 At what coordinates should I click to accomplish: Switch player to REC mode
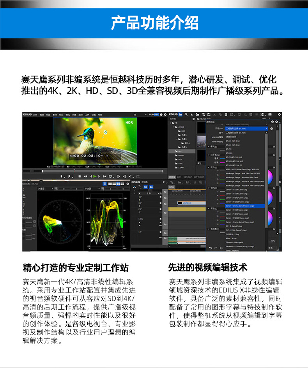tap(156, 114)
